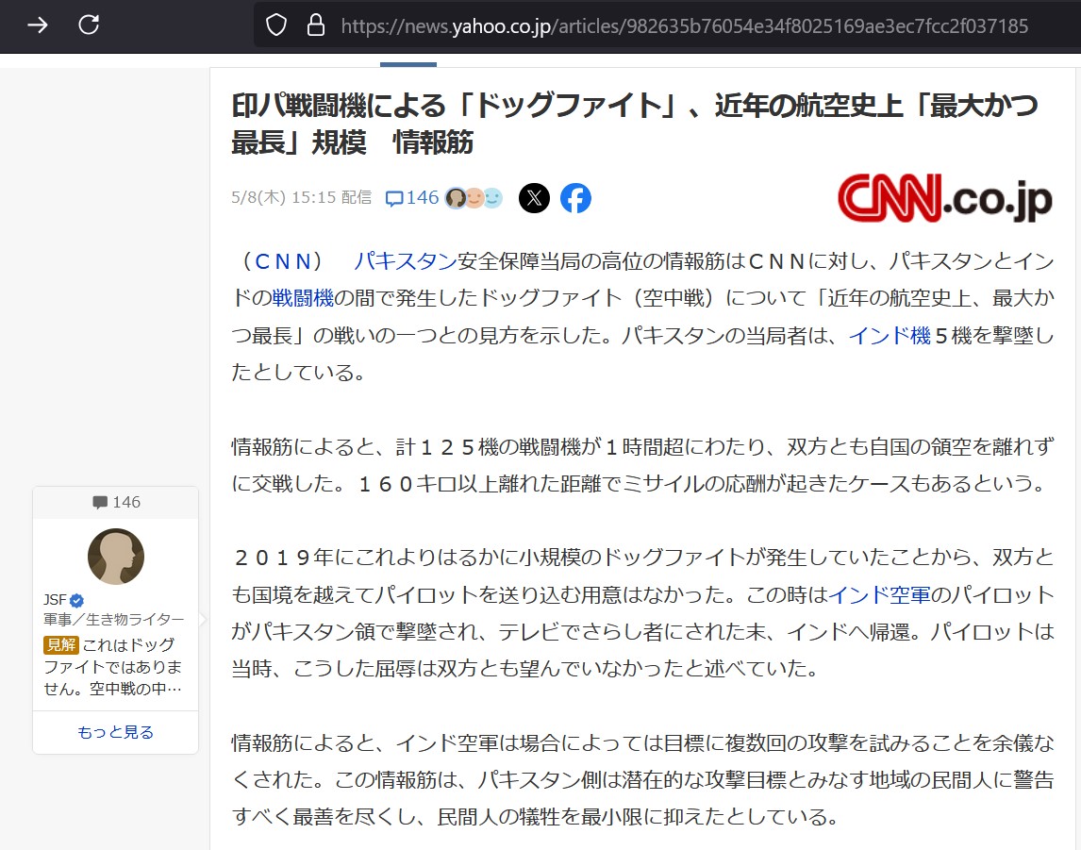
Task: Click もっと見る to see more comments
Action: pyautogui.click(x=116, y=732)
